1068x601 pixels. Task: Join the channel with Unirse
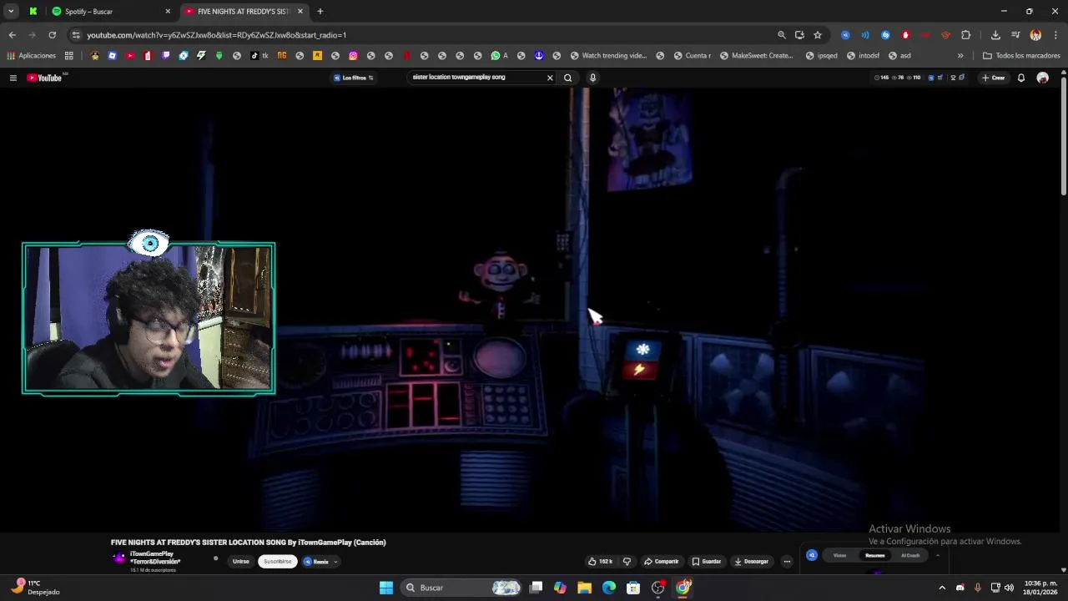tap(241, 562)
